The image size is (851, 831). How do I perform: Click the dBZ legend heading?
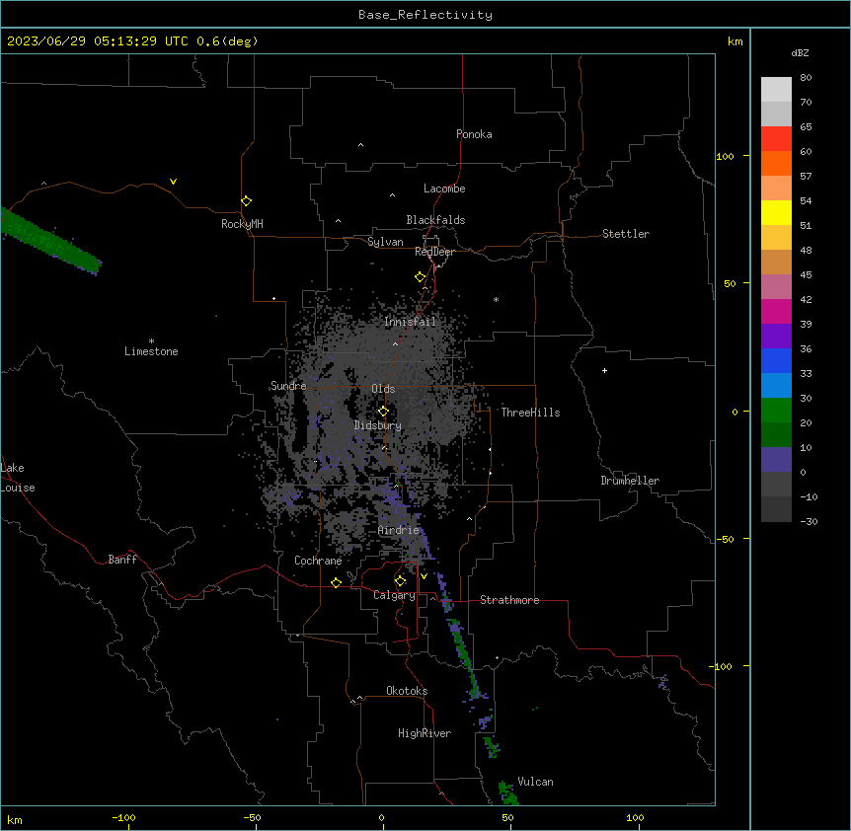pyautogui.click(x=800, y=52)
